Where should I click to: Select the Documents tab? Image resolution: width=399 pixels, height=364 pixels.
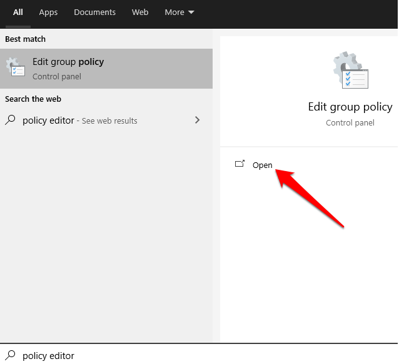pos(94,12)
